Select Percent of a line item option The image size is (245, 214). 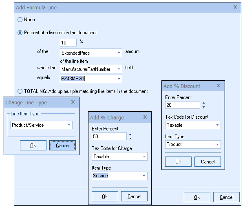click(20, 33)
